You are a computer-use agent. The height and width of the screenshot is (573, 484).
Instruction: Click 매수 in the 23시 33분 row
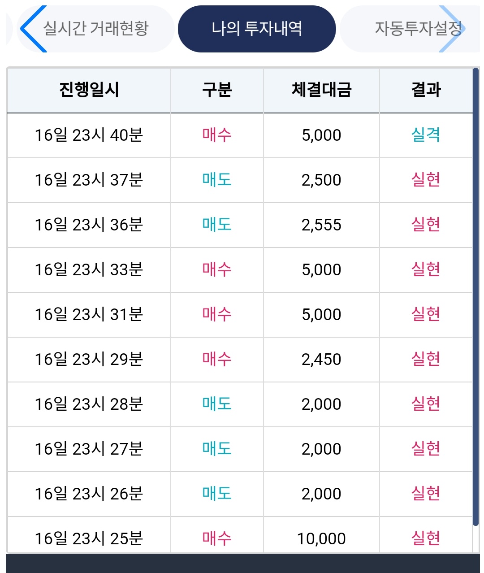pos(217,269)
